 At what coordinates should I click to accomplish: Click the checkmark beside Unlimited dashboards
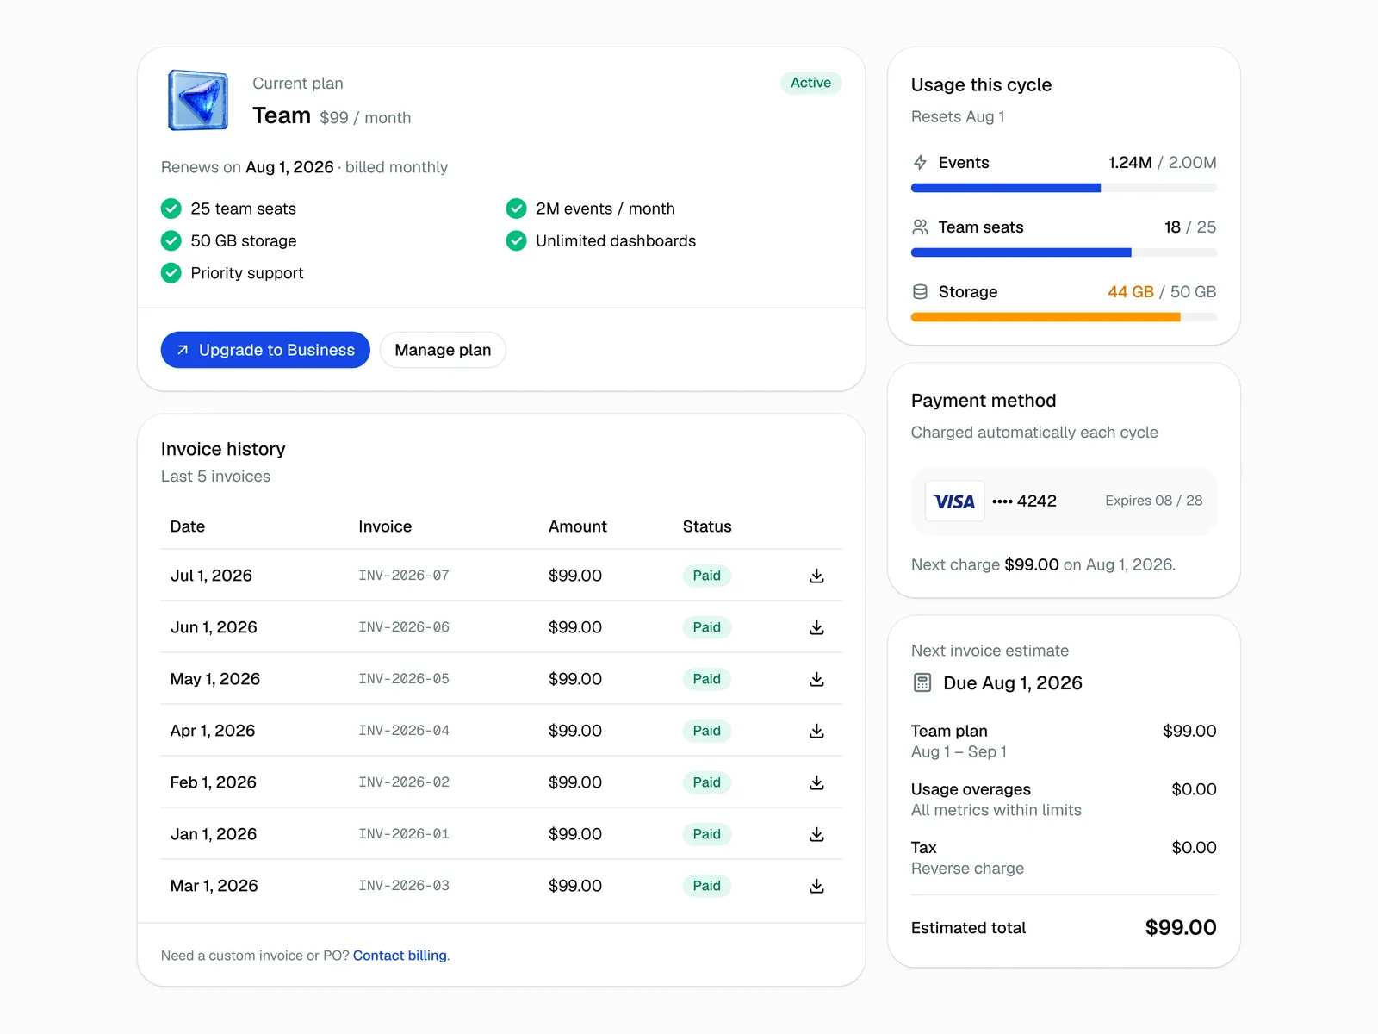point(516,240)
